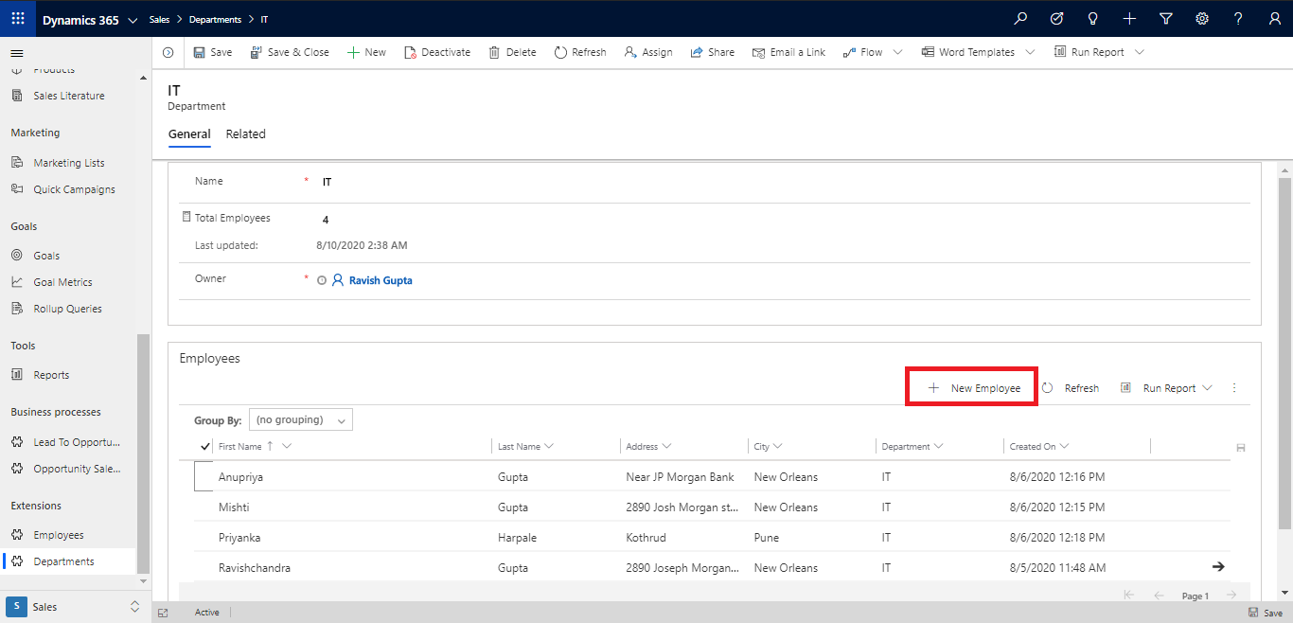The height and width of the screenshot is (623, 1293).
Task: Deactivate the current department
Action: (436, 52)
